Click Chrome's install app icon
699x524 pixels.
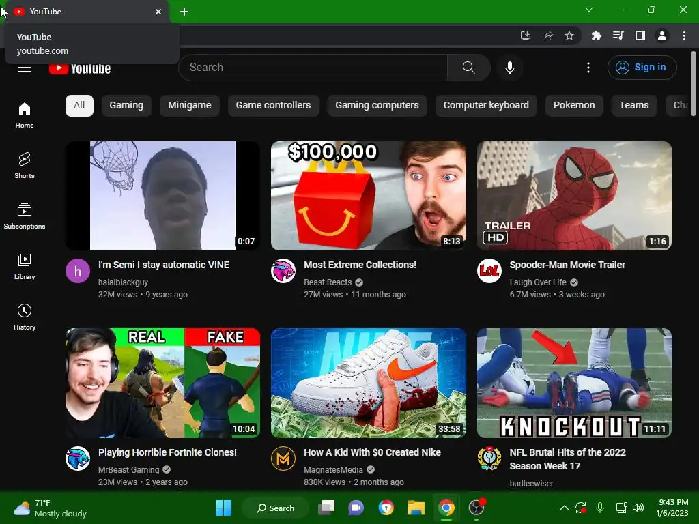coord(526,35)
